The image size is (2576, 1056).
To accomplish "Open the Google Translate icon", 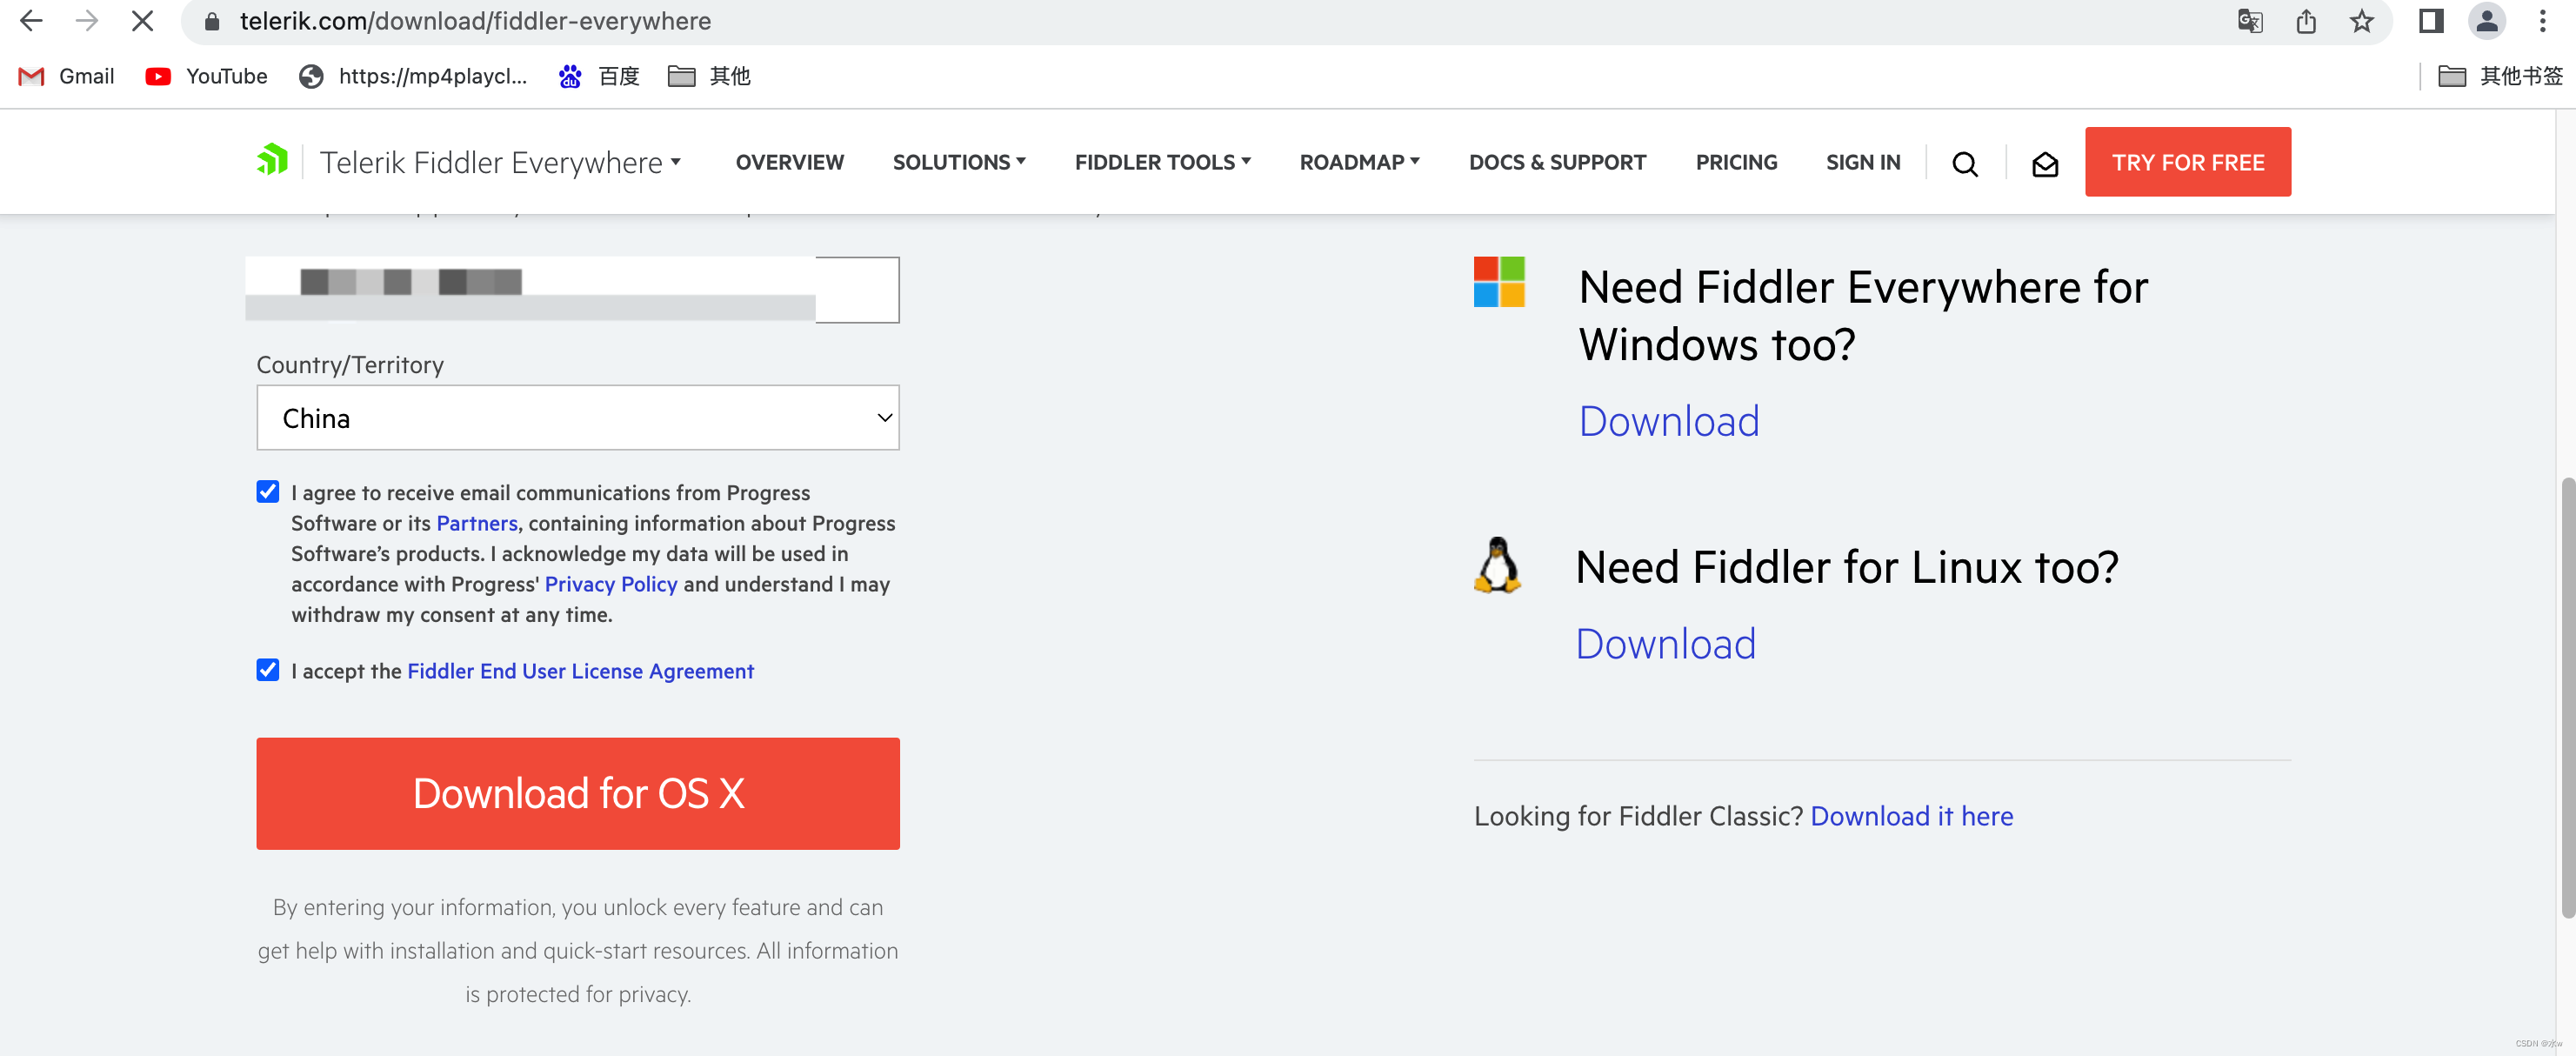I will (x=2249, y=21).
